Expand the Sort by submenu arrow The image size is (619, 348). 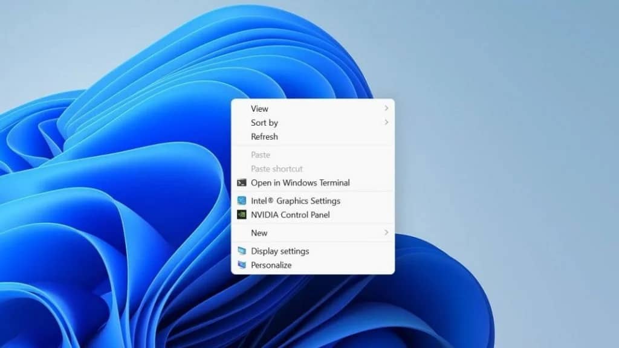386,123
